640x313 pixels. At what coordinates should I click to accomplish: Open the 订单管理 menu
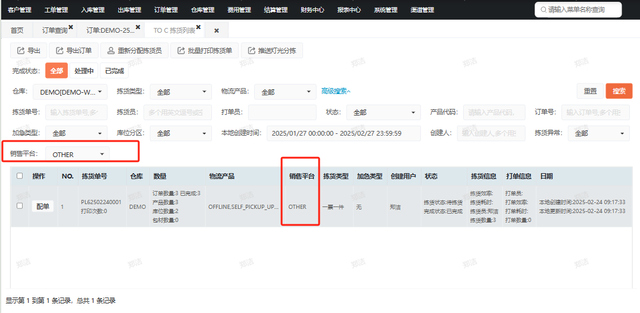pyautogui.click(x=166, y=10)
